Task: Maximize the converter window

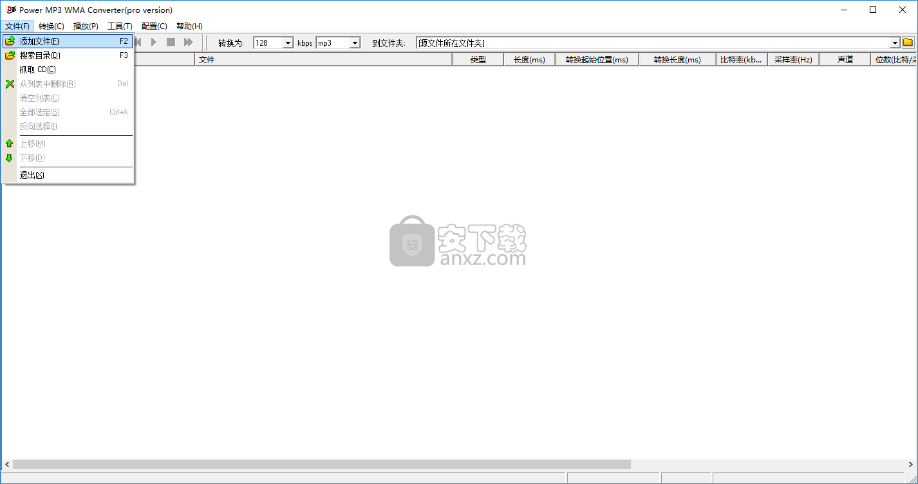Action: point(873,10)
